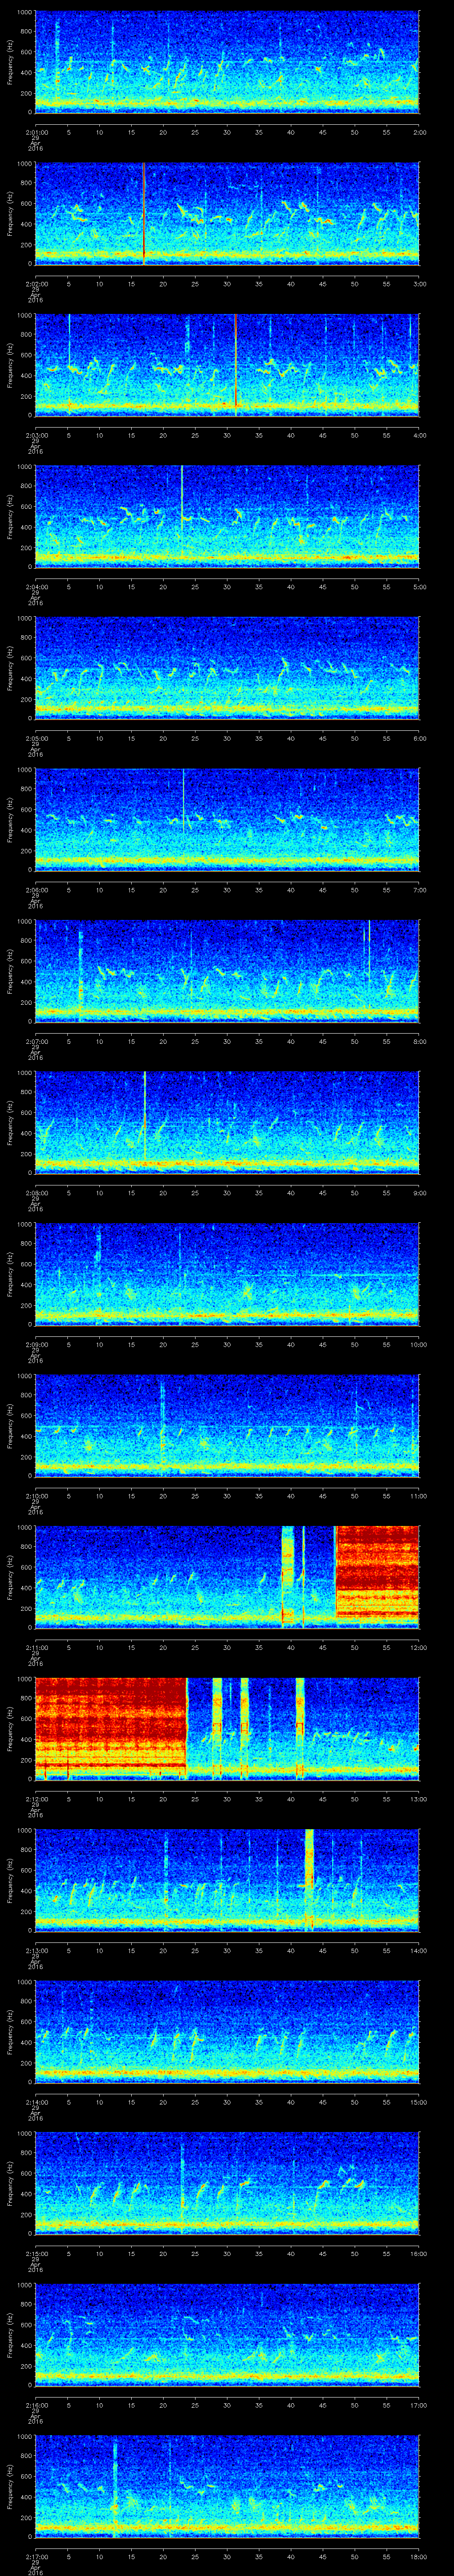Click the "2:07:00" start time label
Image resolution: width=454 pixels, height=2576 pixels.
(36, 1042)
